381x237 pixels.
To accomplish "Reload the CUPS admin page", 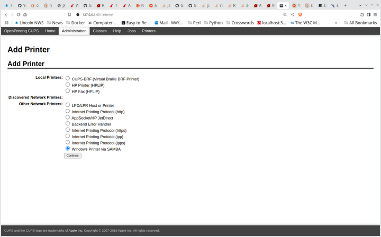I will point(19,15).
